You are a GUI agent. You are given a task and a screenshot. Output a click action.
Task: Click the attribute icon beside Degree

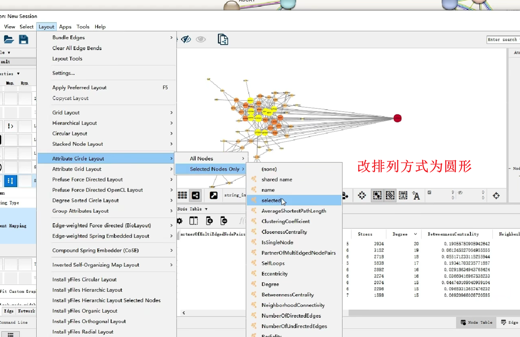tap(254, 284)
